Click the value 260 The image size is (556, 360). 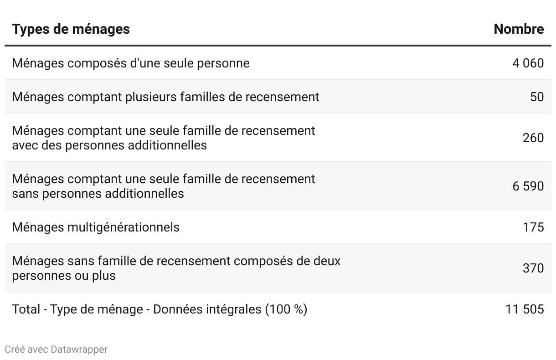click(533, 138)
